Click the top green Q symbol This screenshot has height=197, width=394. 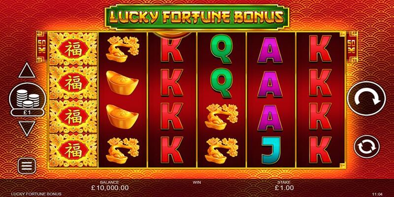click(221, 49)
